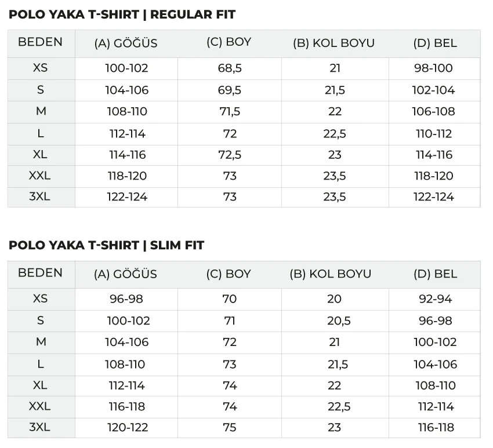This screenshot has height=448, width=493.
Task: Click the Slim Fit table title
Action: (106, 245)
